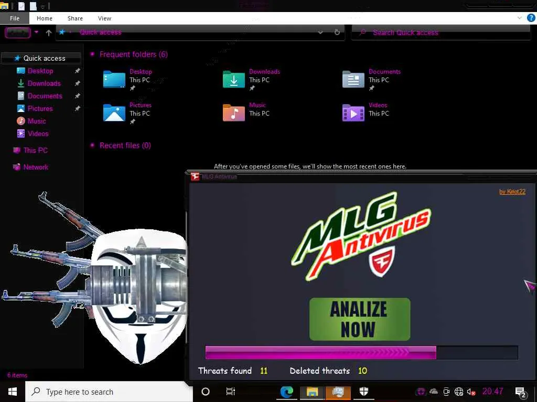Viewport: 537px width, 402px height.
Task: Select Documents in the navigation pane
Action: 45,96
